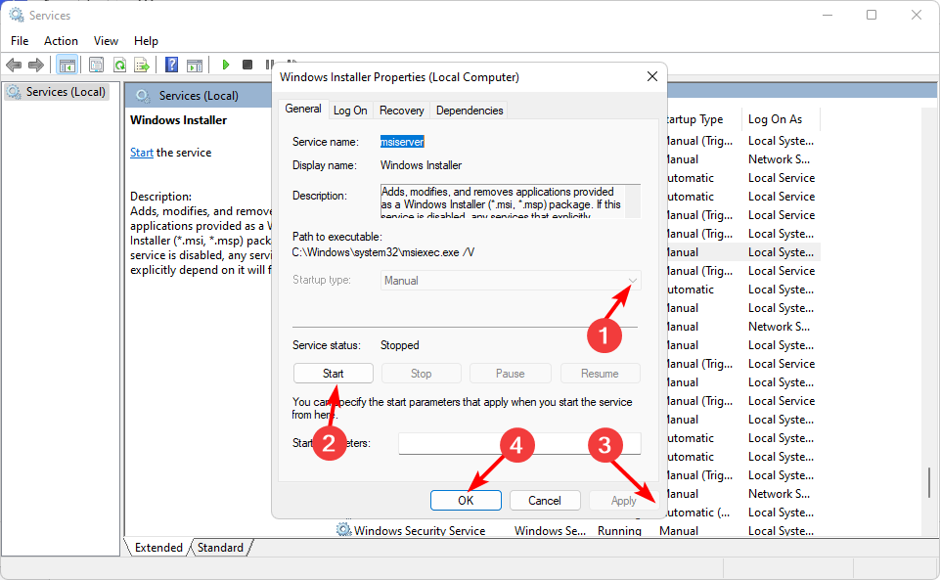
Task: Expand the Startup type dropdown showing Manual
Action: (511, 281)
